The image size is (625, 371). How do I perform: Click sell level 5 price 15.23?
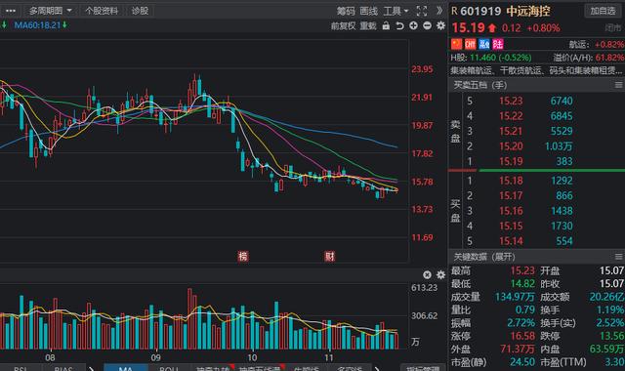click(x=511, y=101)
